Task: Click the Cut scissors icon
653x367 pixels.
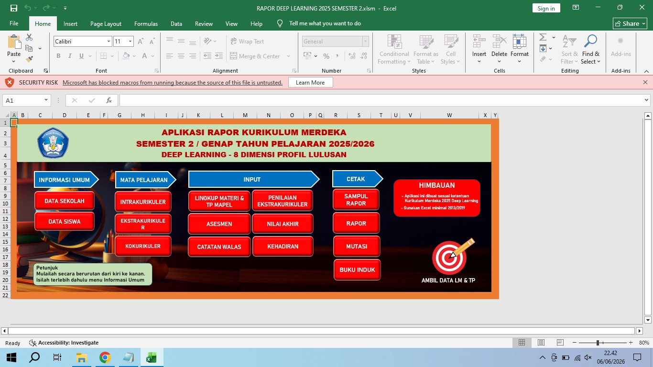Action: coord(29,37)
